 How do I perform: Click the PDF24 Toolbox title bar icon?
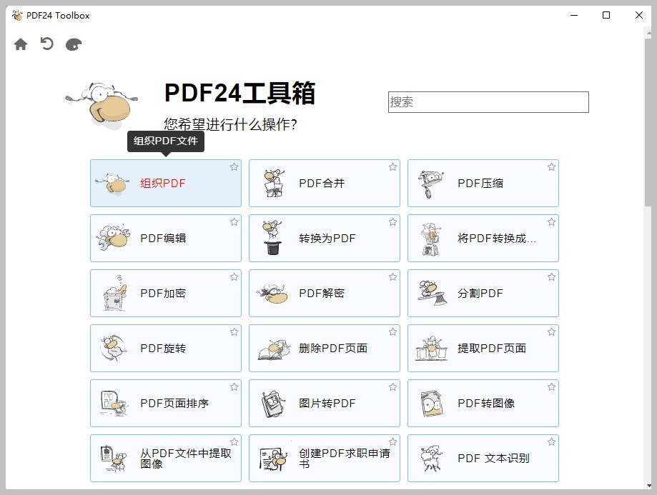pos(17,16)
